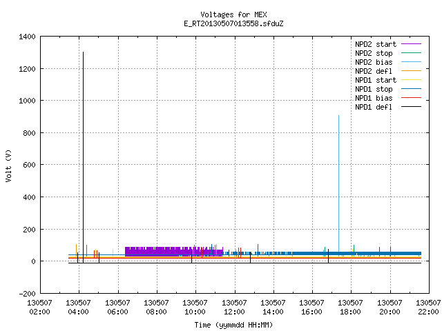Click the y-axis label 'Volt (V)'
442x331 pixels.
tap(9, 165)
